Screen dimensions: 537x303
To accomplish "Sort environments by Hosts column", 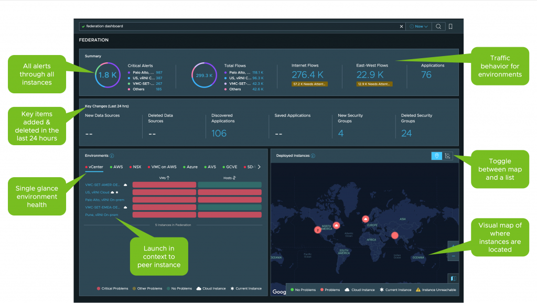I will point(233,178).
